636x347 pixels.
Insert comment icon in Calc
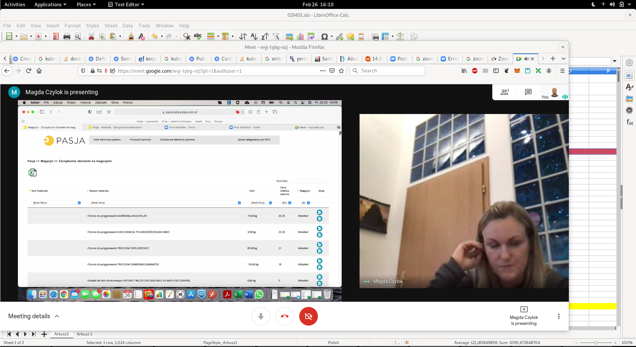click(x=351, y=36)
